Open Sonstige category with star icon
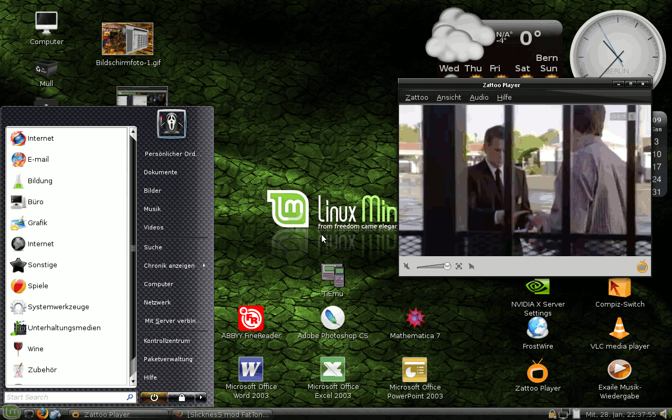672x420 pixels. click(67, 265)
